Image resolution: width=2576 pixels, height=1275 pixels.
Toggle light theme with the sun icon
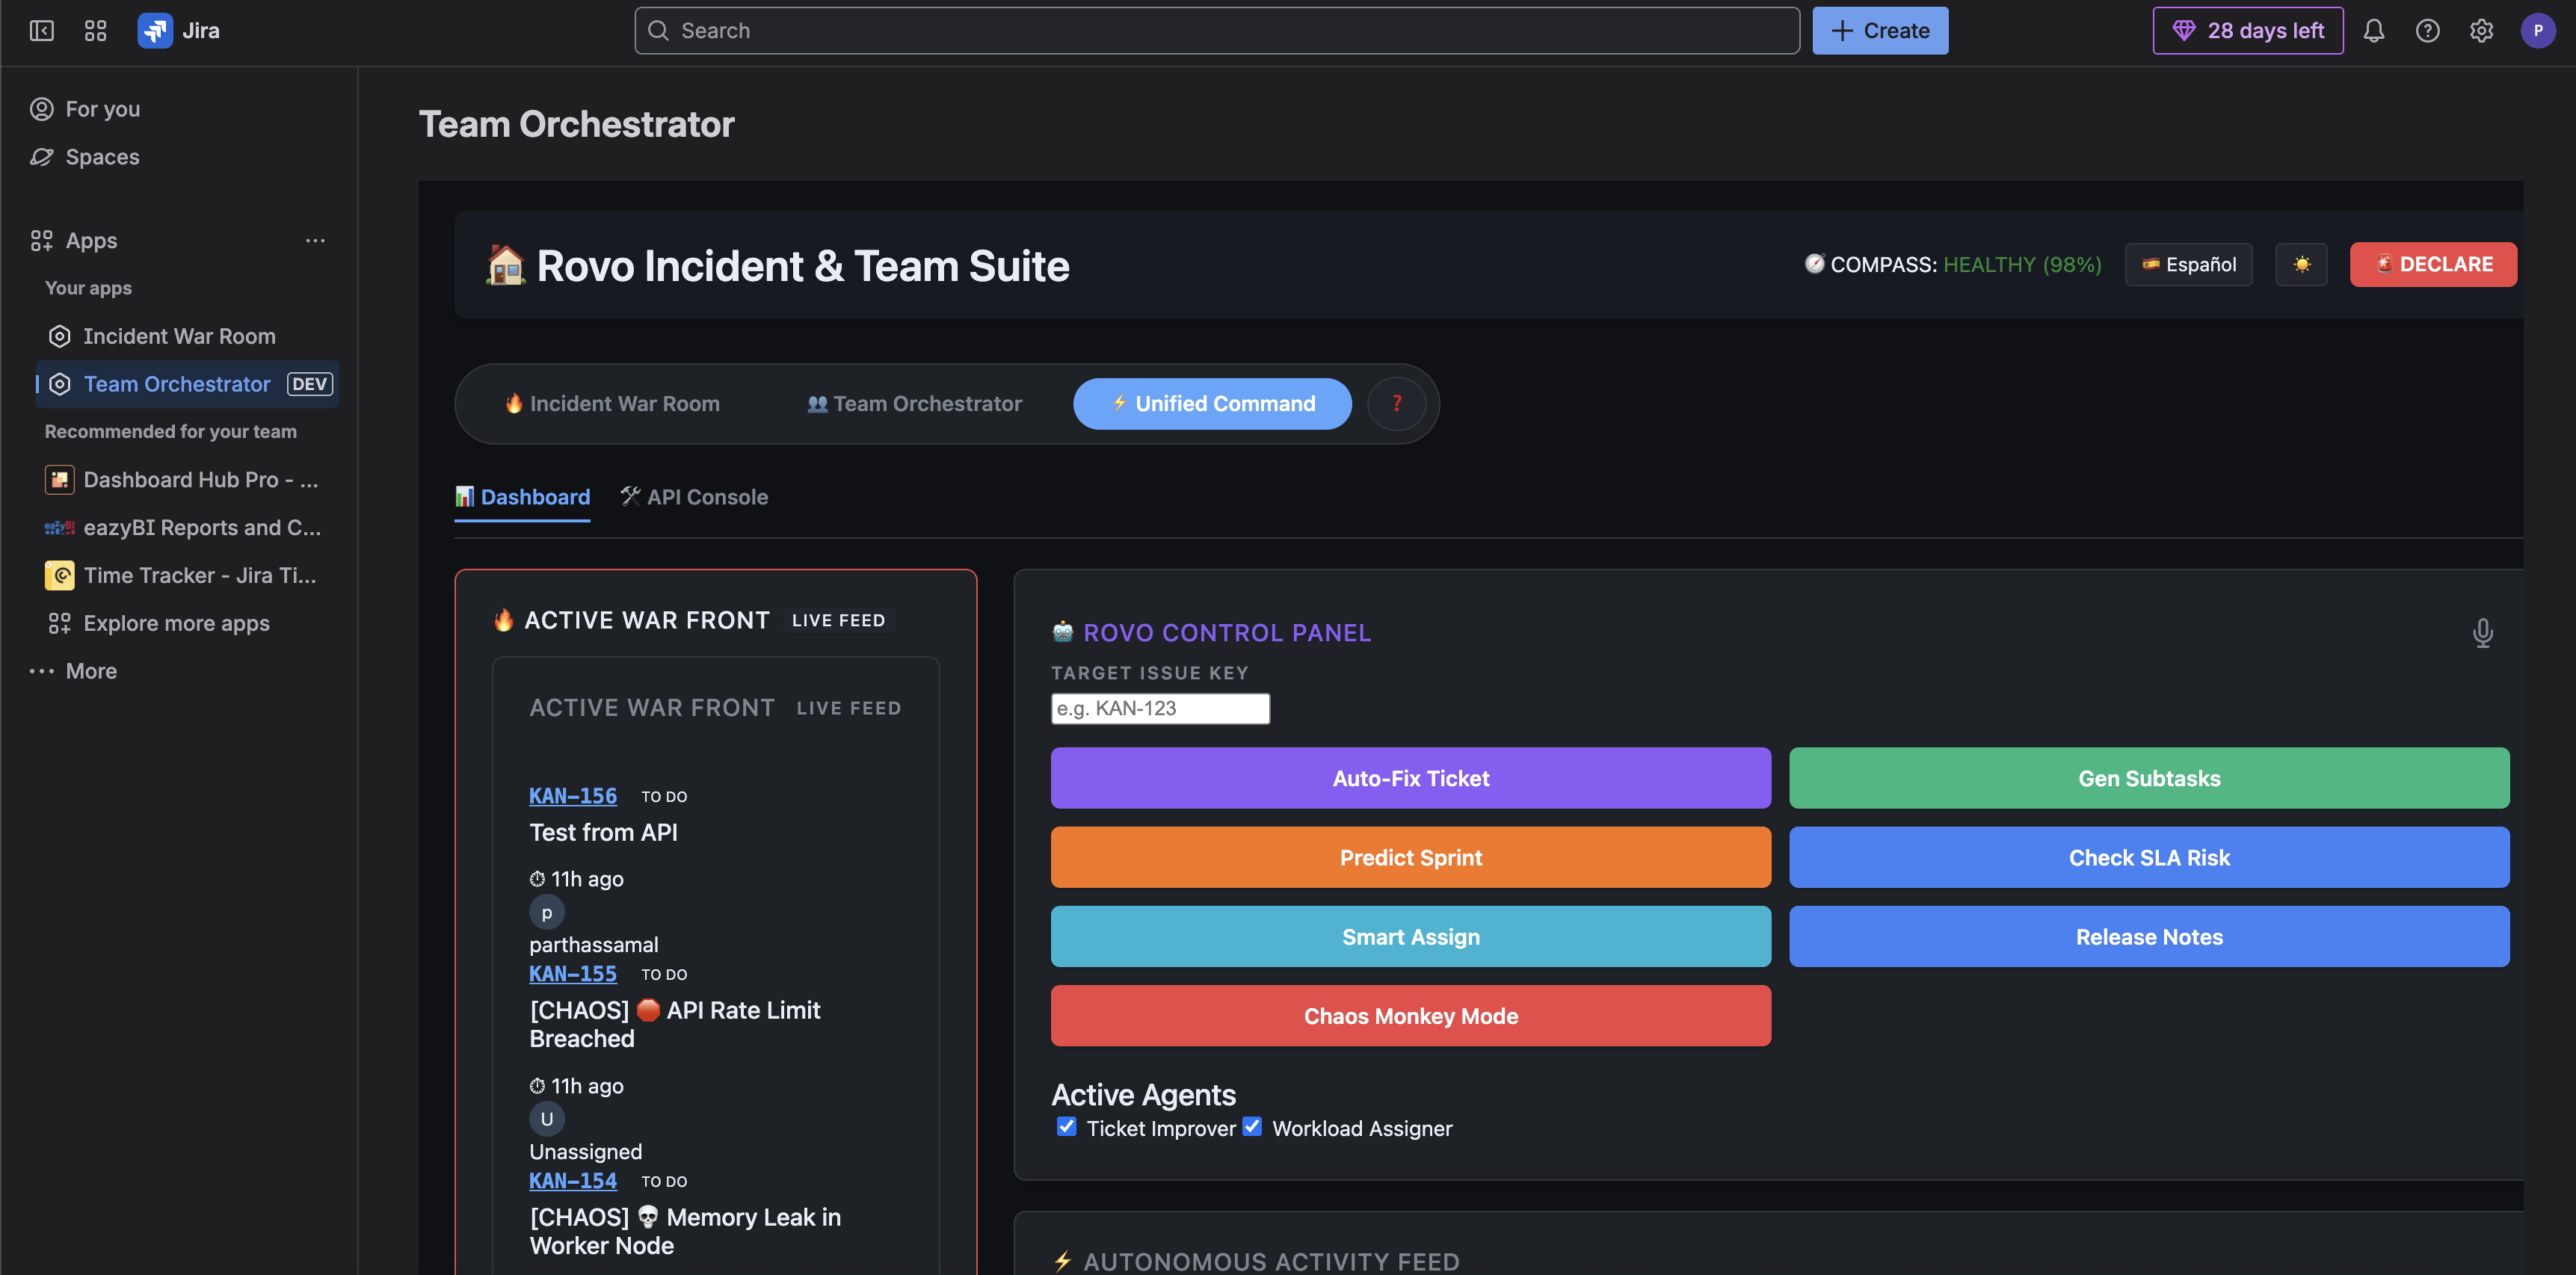2301,265
